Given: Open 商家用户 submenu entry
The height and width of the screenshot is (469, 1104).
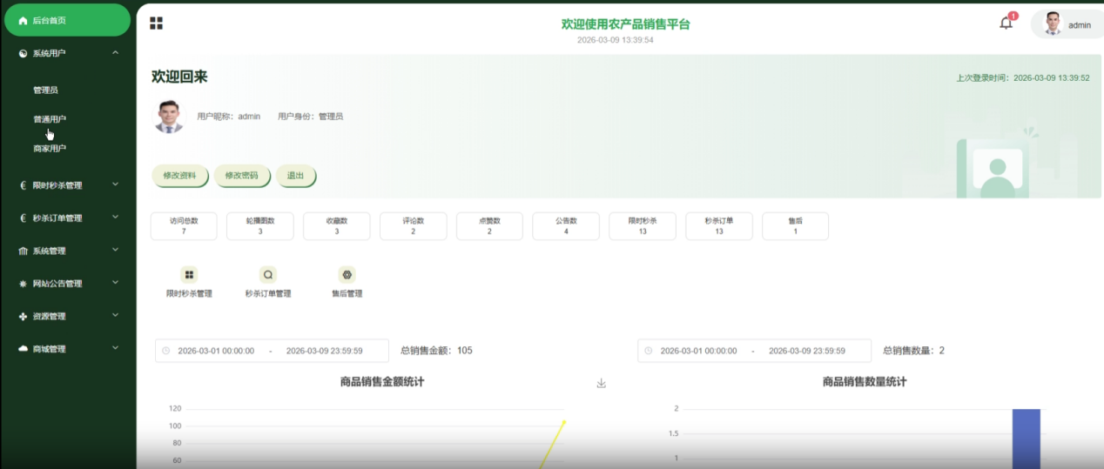Looking at the screenshot, I should 50,149.
